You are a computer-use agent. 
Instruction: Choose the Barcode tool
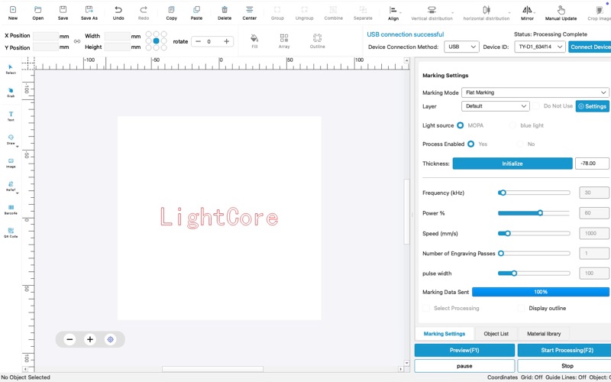pyautogui.click(x=11, y=208)
